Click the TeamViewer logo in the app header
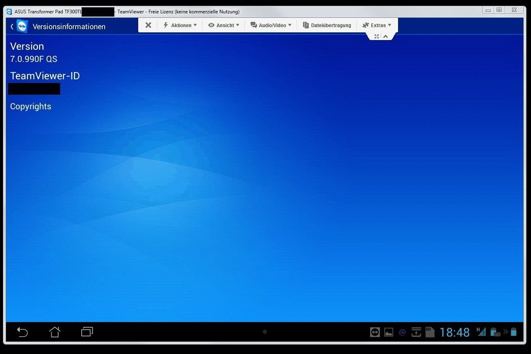 tap(22, 27)
